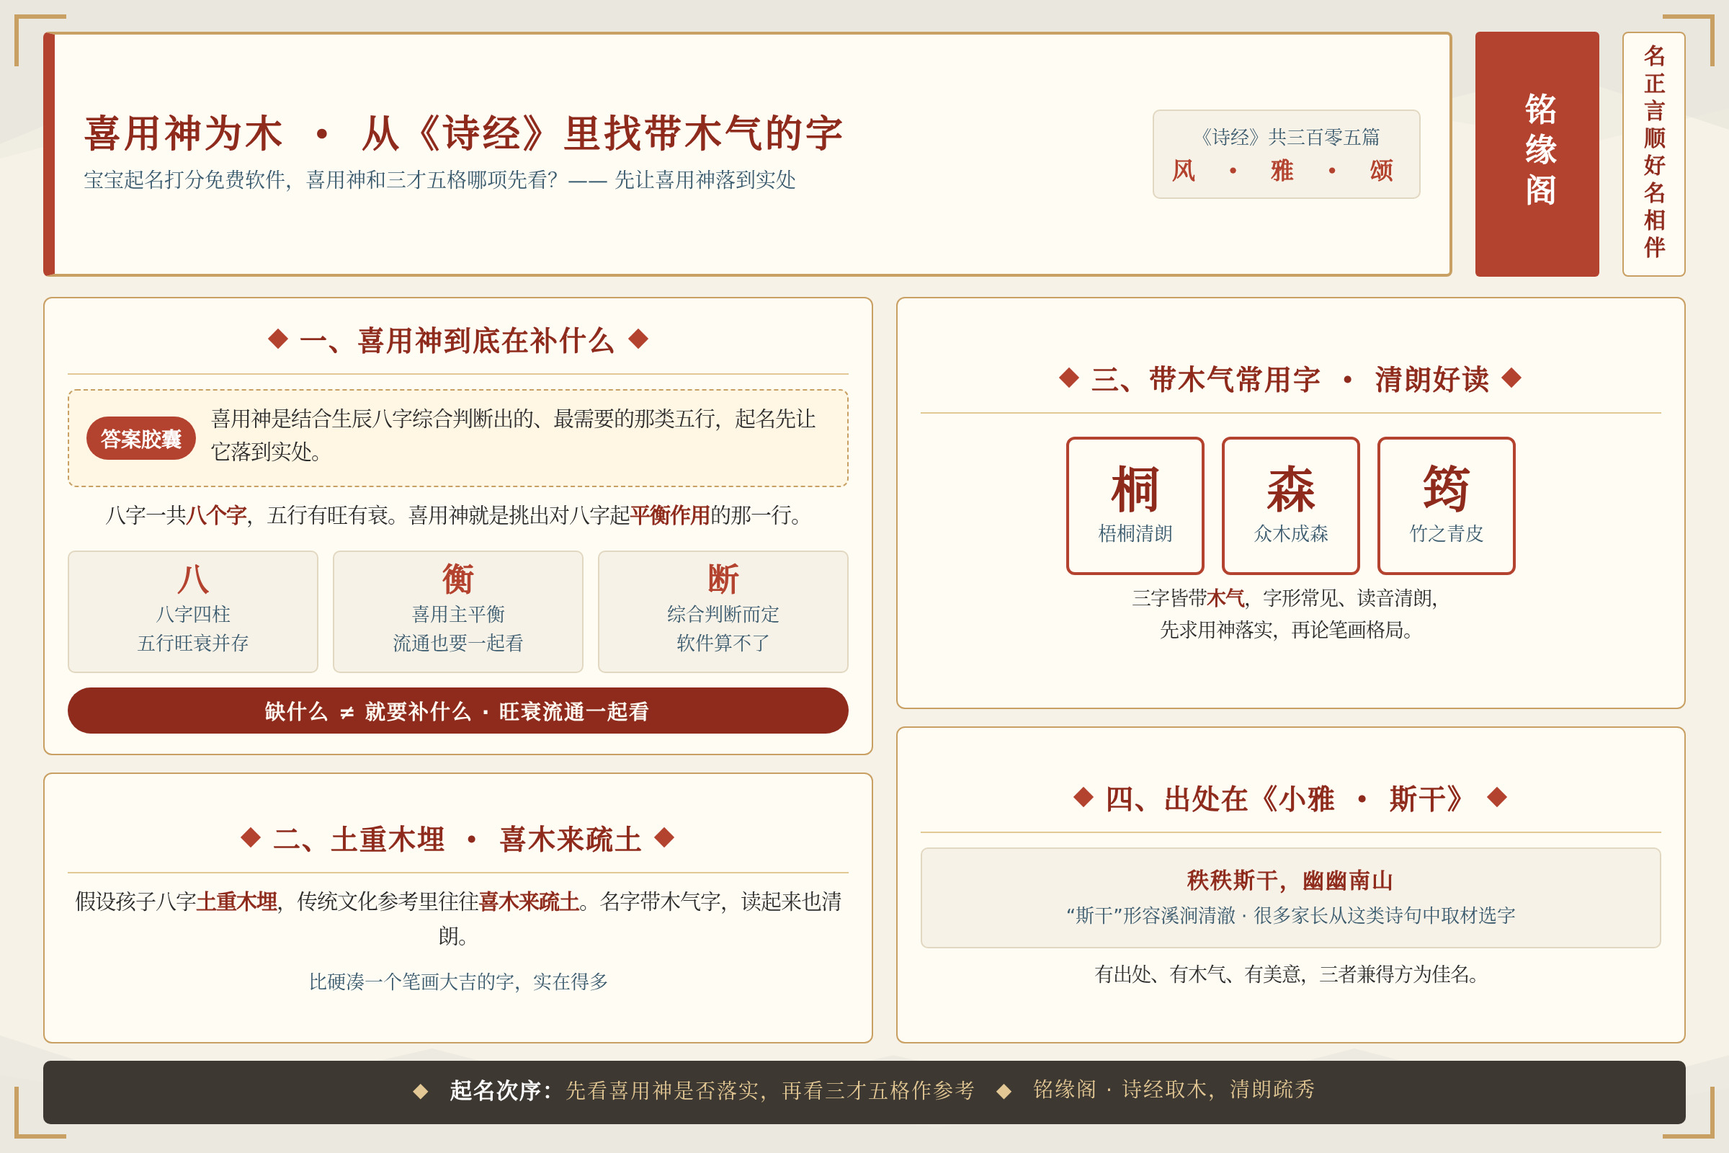Click the 铭缘阁 red logo block
The height and width of the screenshot is (1153, 1729).
[1537, 153]
